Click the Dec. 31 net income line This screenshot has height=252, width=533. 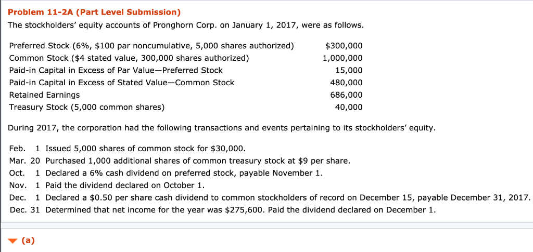tap(240, 210)
